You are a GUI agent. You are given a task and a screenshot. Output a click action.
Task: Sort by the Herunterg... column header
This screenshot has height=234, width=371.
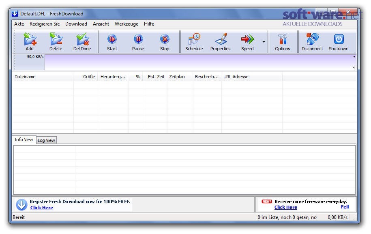pyautogui.click(x=113, y=77)
